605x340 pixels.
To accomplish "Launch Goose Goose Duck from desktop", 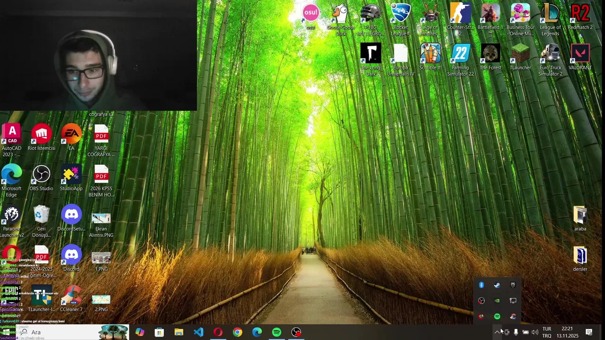I will click(340, 20).
